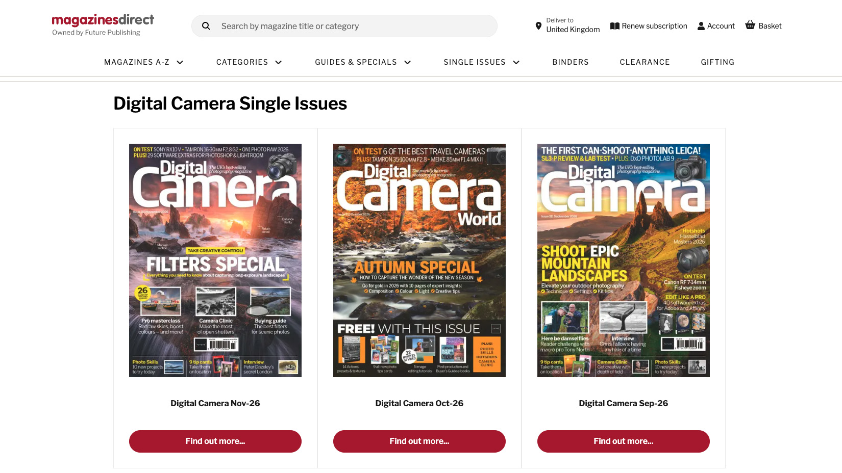Click the delivery location pin icon
The width and height of the screenshot is (842, 473).
(538, 26)
